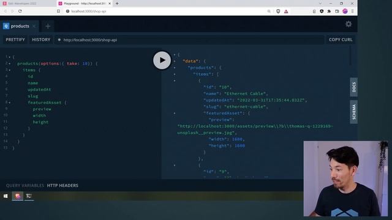392x220 pixels.
Task: Select the products query tab
Action: tap(20, 26)
